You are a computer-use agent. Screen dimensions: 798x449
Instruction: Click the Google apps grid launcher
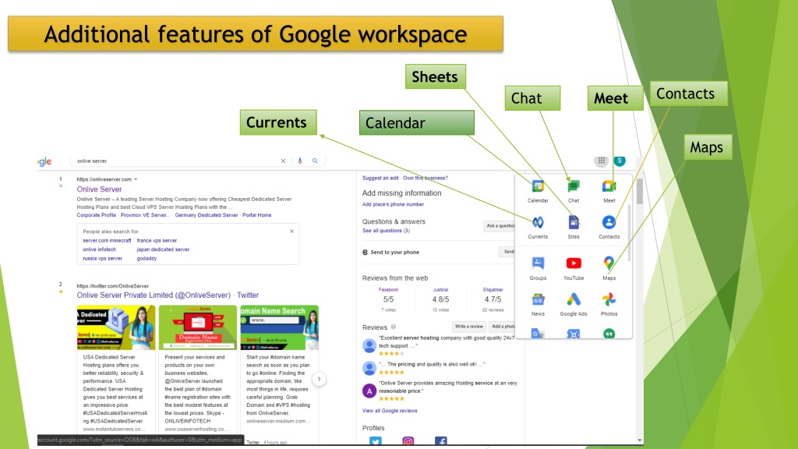pos(602,161)
